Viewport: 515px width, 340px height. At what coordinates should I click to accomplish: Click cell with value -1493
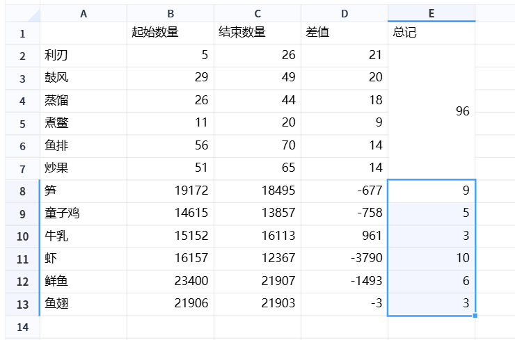click(x=344, y=282)
